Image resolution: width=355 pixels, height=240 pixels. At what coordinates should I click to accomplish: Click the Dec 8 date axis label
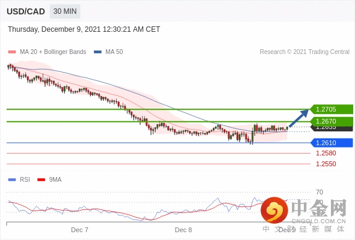tap(184, 230)
